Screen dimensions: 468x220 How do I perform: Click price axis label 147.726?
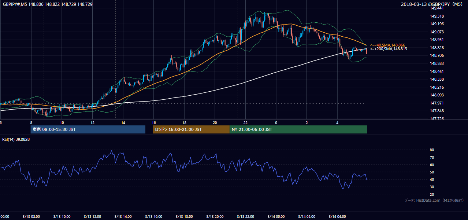pyautogui.click(x=437, y=119)
